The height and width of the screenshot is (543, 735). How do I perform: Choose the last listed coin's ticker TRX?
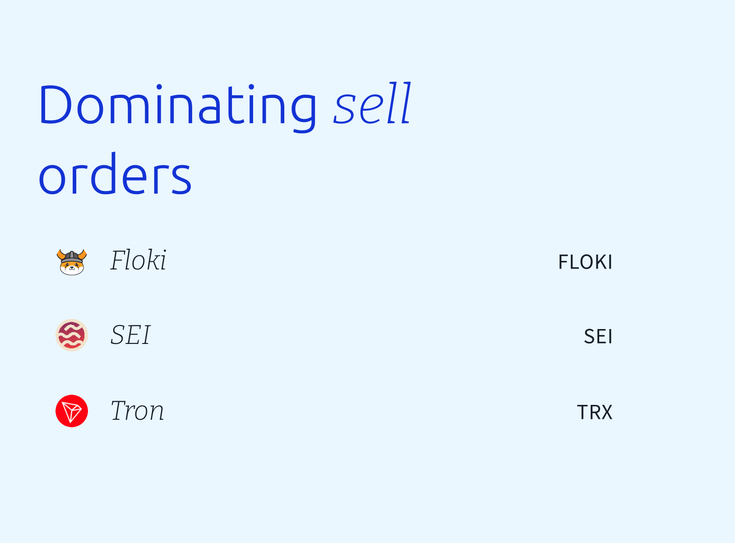(595, 413)
